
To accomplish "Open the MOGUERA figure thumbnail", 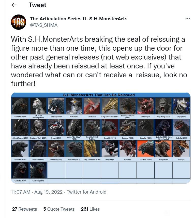I will (x=74, y=106).
